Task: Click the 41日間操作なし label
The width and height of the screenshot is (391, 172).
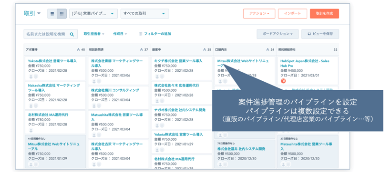Action: tap(37, 138)
